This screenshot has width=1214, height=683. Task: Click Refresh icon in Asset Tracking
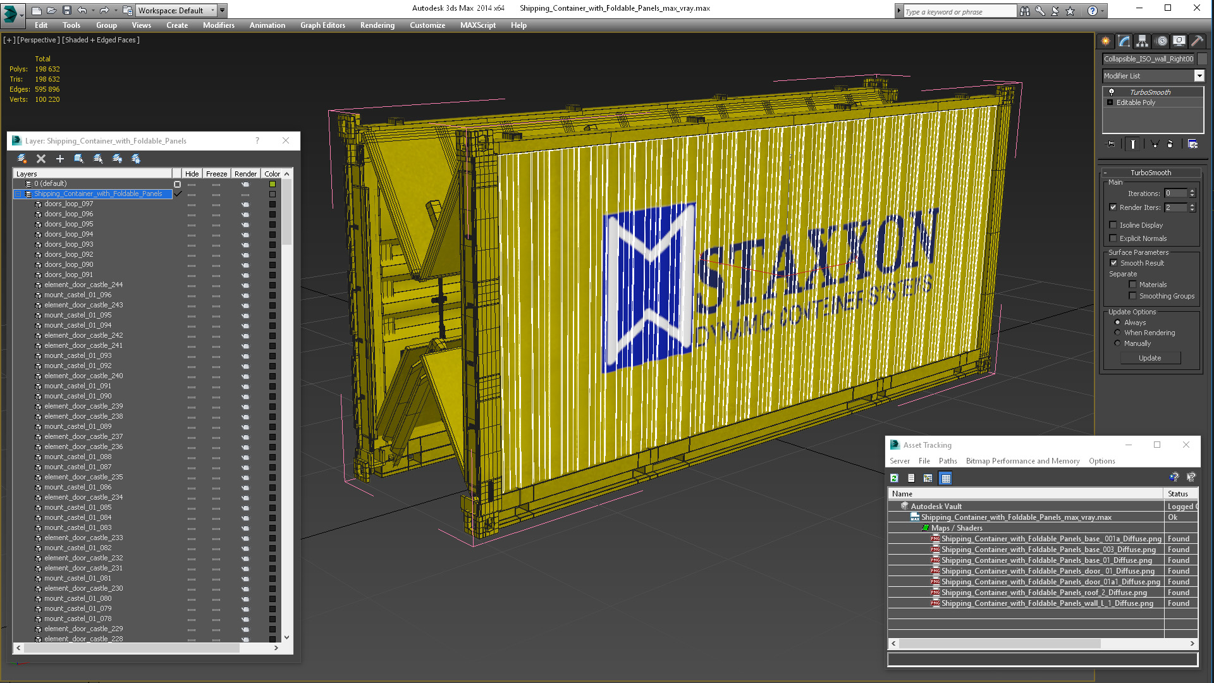[894, 478]
